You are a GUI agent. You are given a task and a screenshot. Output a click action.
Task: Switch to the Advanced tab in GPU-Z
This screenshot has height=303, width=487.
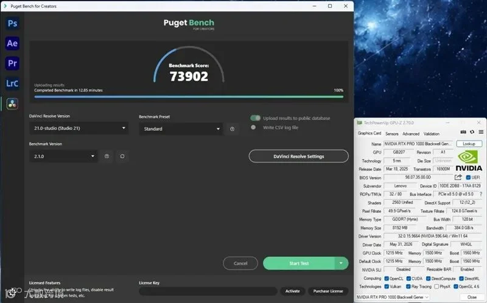pyautogui.click(x=411, y=134)
